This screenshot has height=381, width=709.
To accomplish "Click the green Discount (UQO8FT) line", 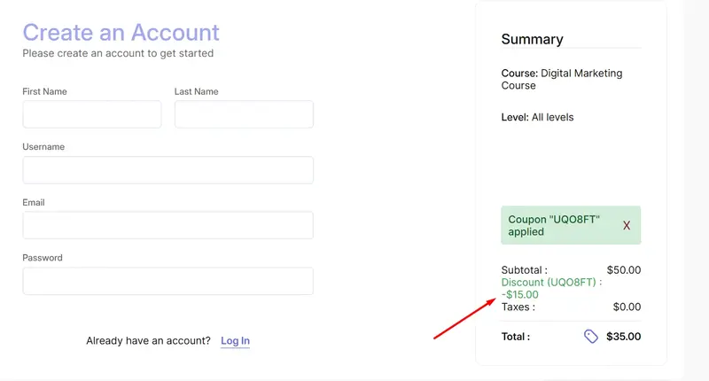I will [x=551, y=282].
